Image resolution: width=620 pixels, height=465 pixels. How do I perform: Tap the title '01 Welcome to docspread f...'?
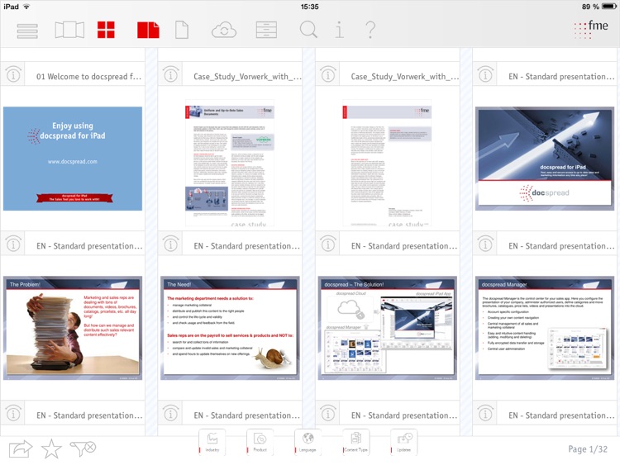(x=88, y=77)
